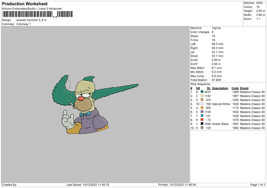
Task: Click the 'St.' column header
Action: click(209, 88)
